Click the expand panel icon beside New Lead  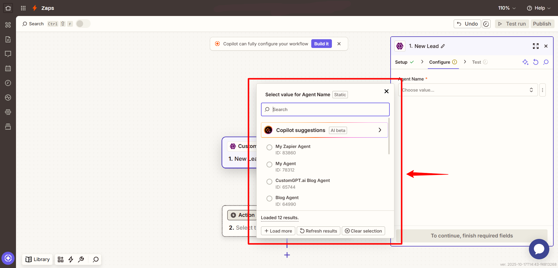tap(536, 46)
